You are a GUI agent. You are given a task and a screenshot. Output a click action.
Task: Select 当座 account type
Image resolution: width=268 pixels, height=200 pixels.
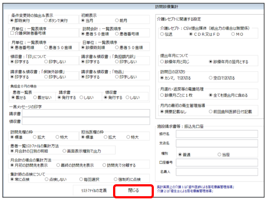click(219, 154)
